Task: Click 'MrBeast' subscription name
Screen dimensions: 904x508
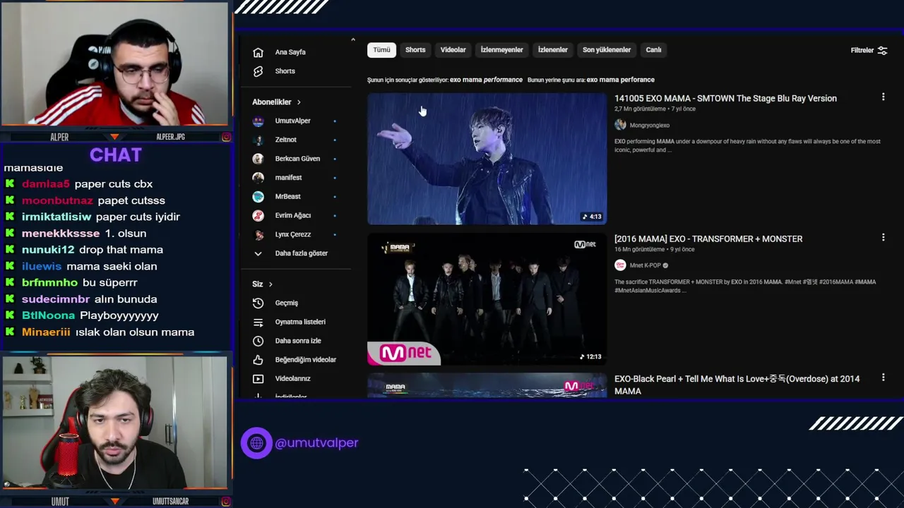Action: click(x=287, y=197)
